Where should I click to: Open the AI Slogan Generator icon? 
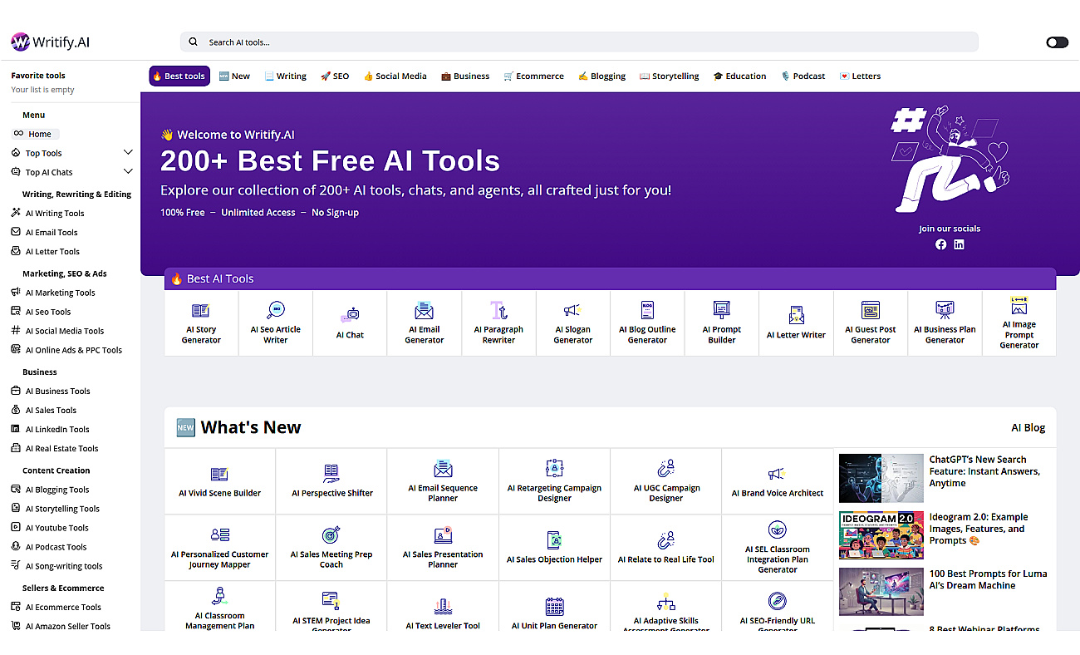573,311
